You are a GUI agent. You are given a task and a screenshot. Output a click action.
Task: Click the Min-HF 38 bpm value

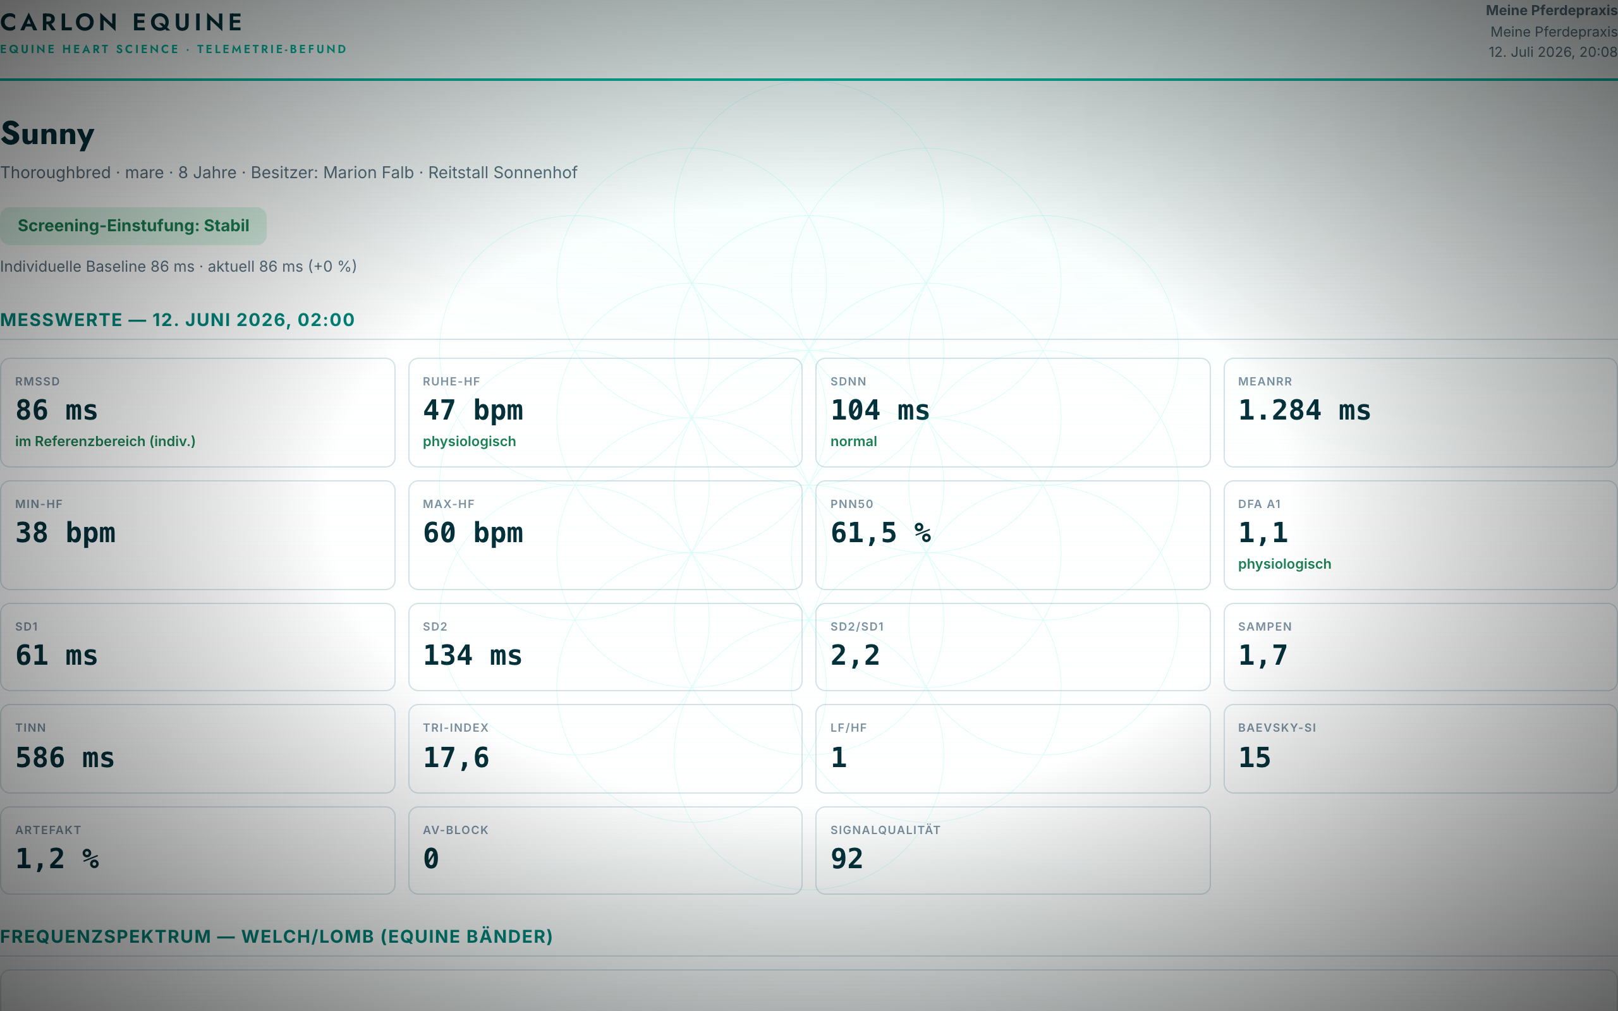point(66,533)
